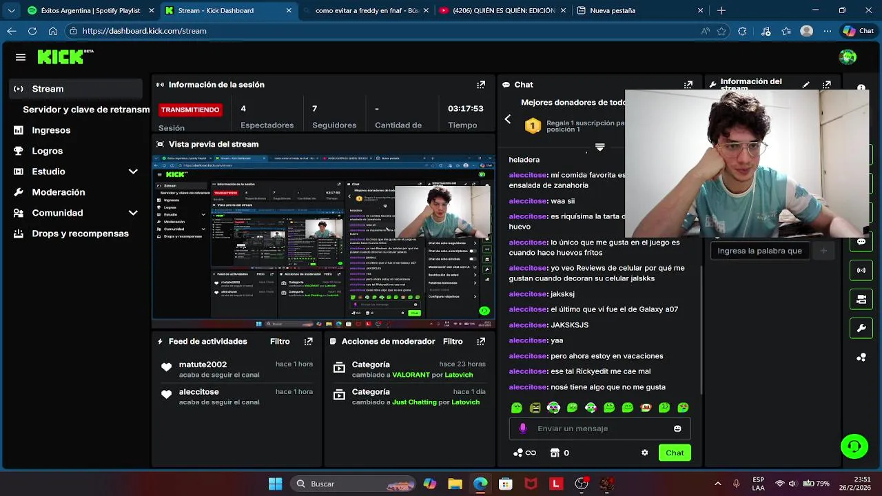Open the account avatar in Kick header
882x496 pixels.
[848, 57]
